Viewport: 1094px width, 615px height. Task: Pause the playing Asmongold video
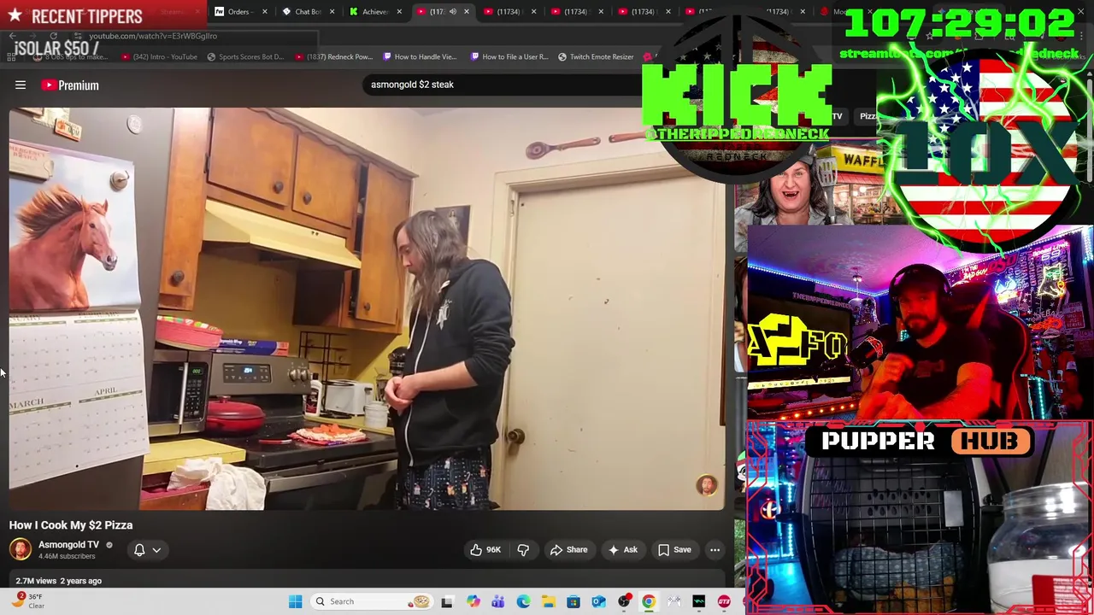[x=367, y=308]
